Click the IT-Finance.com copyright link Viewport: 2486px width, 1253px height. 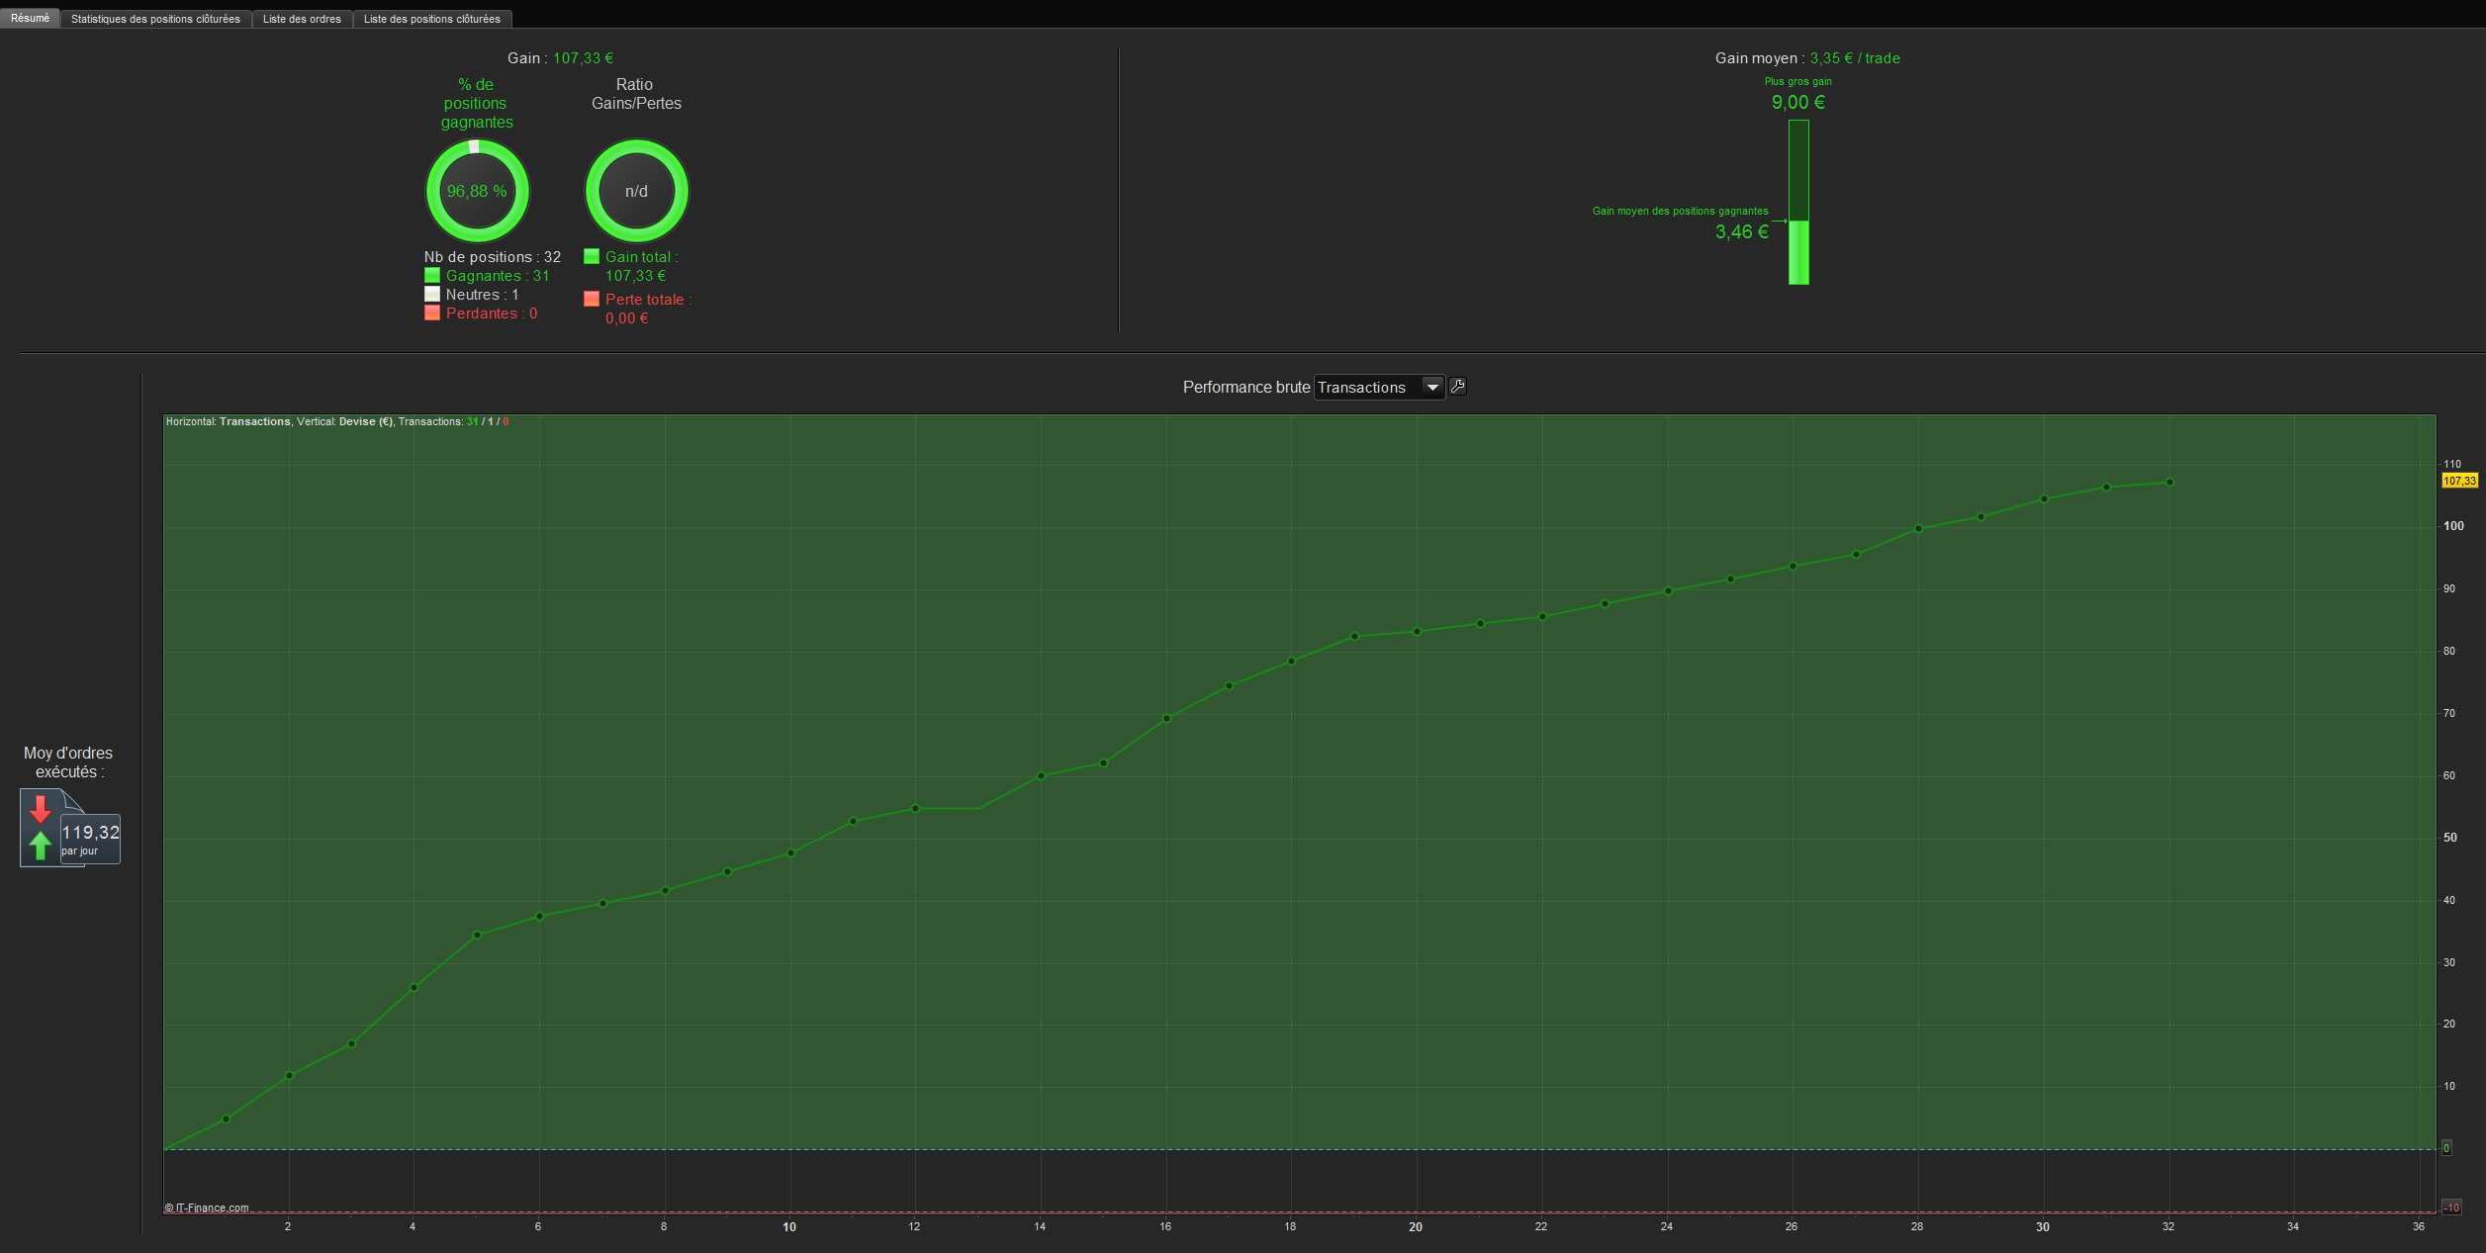point(207,1208)
